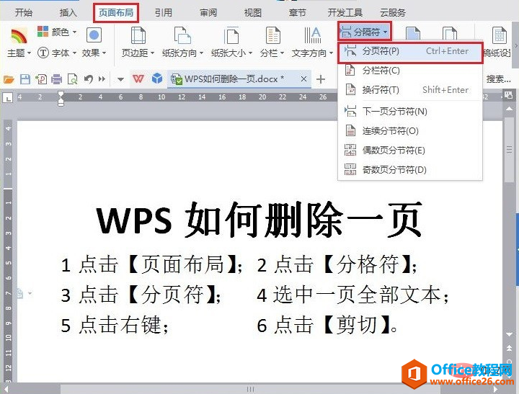Close the WPS如何删除一页.docx tab

coord(303,79)
